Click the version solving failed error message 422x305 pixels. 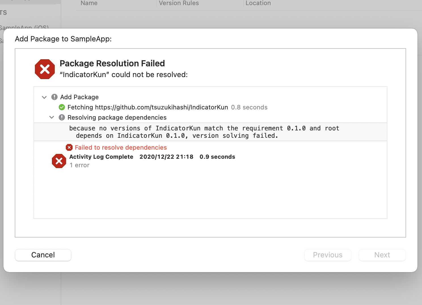[204, 132]
